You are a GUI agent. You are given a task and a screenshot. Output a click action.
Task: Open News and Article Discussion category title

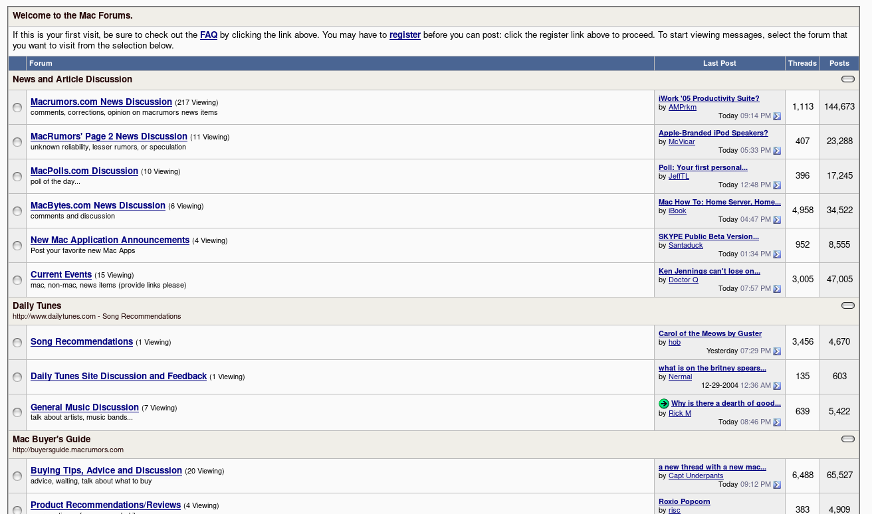pos(72,79)
